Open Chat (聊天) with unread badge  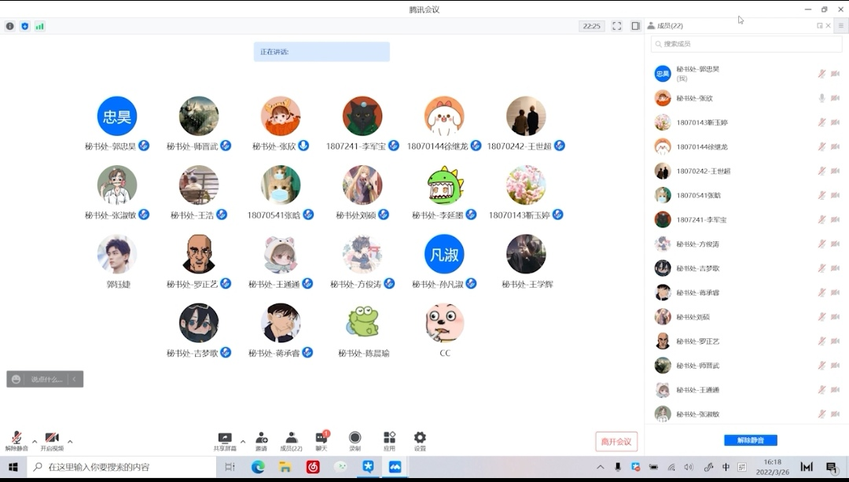click(x=322, y=441)
